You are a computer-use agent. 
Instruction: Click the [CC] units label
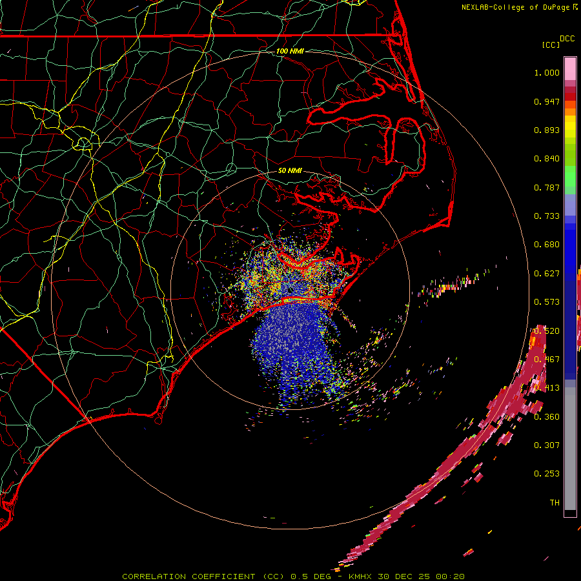tap(551, 45)
